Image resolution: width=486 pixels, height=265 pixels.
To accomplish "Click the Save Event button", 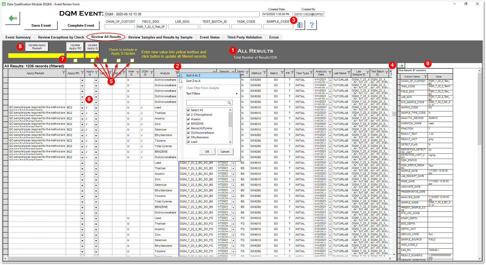I will [41, 25].
